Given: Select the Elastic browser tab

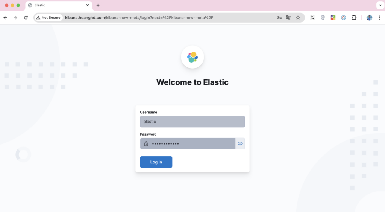Looking at the screenshot, I should tap(59, 5).
